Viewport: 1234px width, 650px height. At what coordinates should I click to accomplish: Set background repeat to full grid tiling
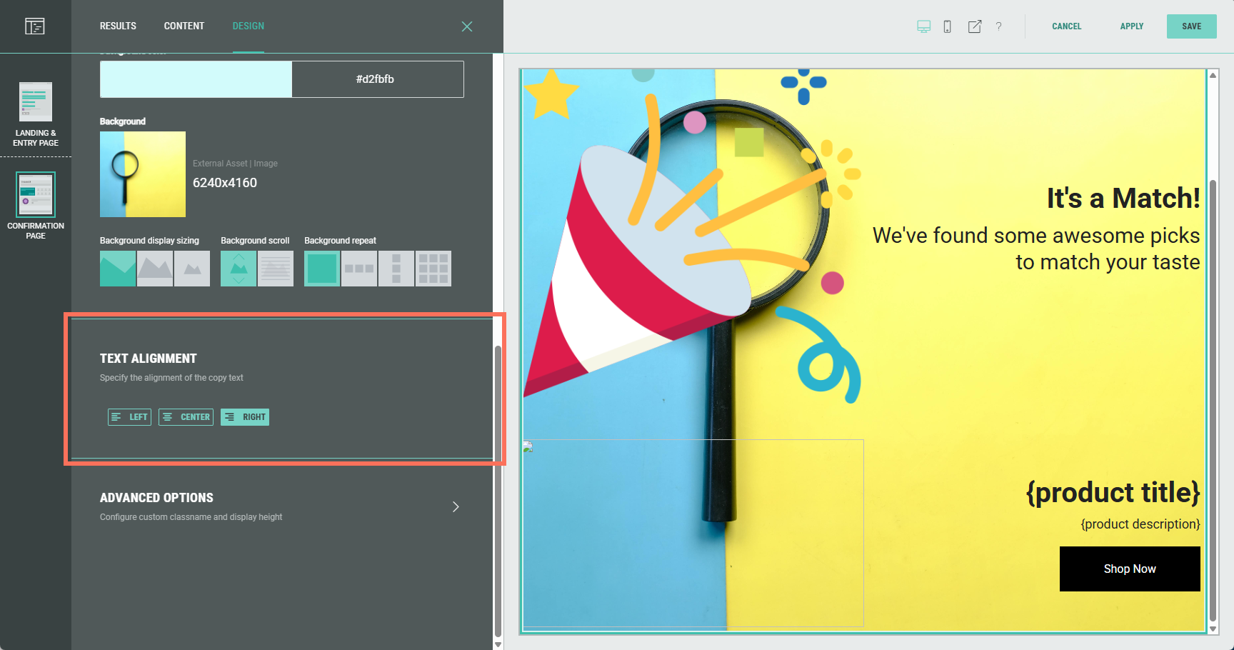coord(433,269)
